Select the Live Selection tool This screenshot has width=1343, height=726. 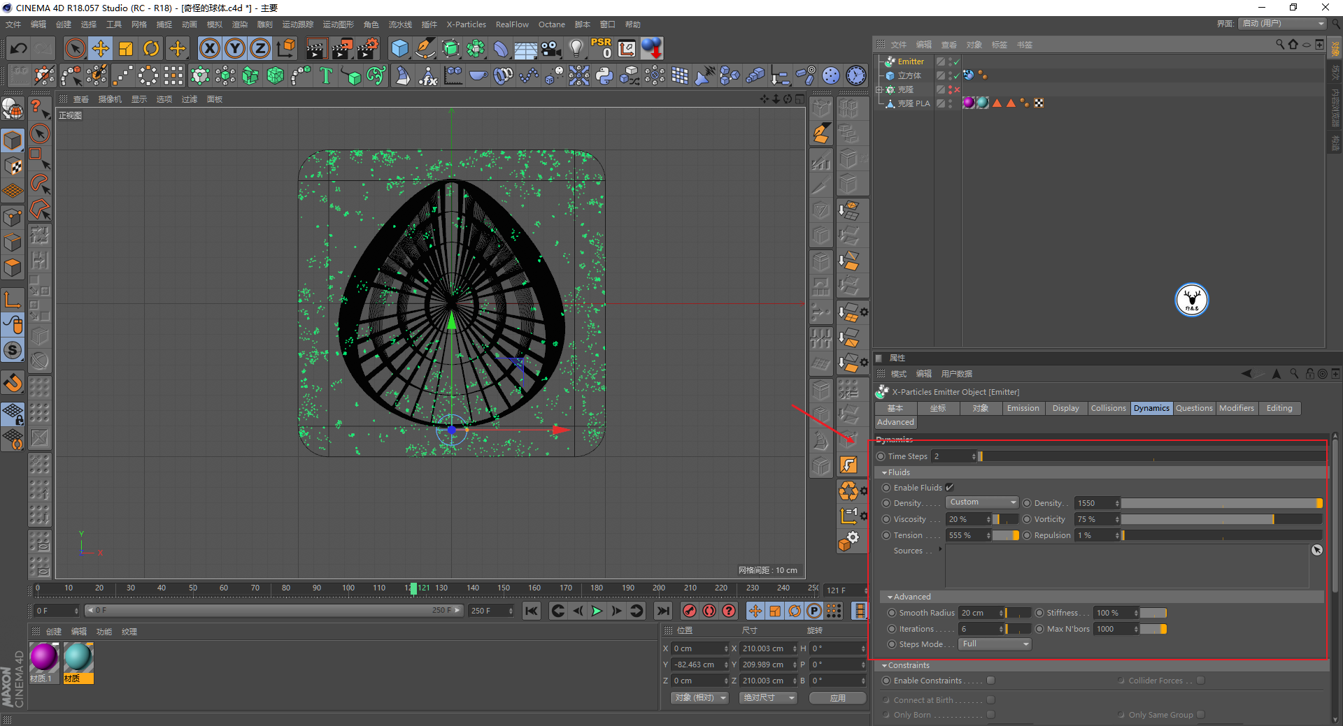(75, 48)
